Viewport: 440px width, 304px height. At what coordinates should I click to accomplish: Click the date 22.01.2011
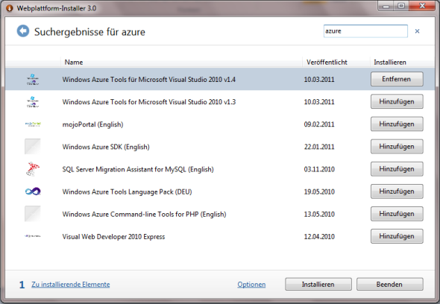[x=319, y=147]
